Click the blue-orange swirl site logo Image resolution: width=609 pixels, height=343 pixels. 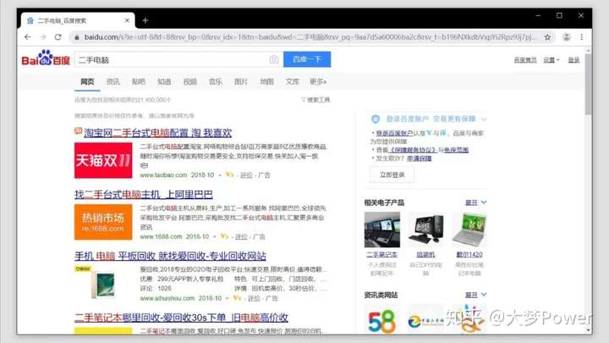pyautogui.click(x=425, y=321)
